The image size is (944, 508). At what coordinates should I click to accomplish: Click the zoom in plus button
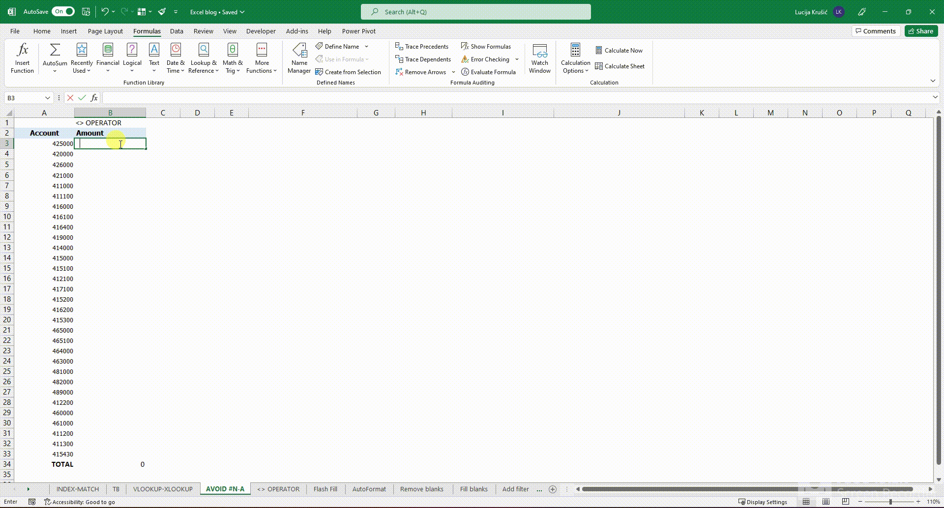click(x=918, y=502)
